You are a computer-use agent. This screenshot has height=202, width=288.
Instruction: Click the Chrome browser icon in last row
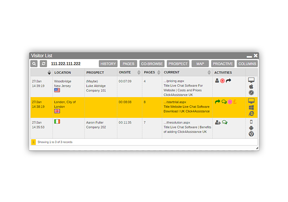point(251,134)
